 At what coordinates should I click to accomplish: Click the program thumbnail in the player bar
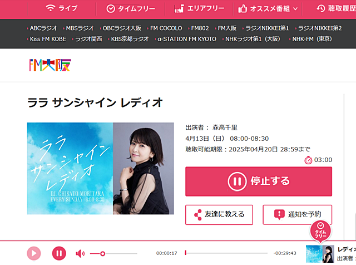click(320, 254)
